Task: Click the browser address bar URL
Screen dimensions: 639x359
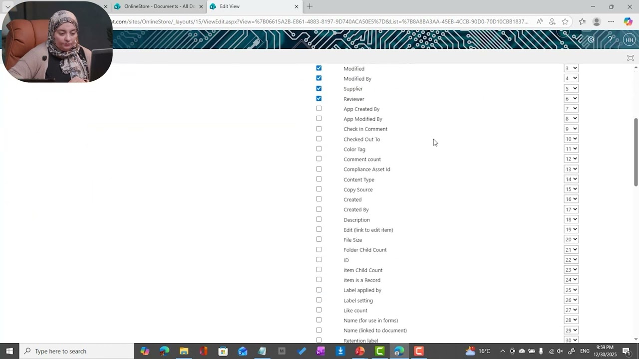Action: (x=320, y=21)
